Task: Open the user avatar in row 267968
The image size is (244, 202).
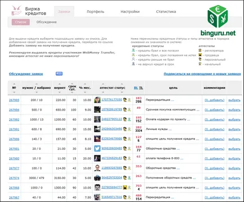Action: (97, 187)
